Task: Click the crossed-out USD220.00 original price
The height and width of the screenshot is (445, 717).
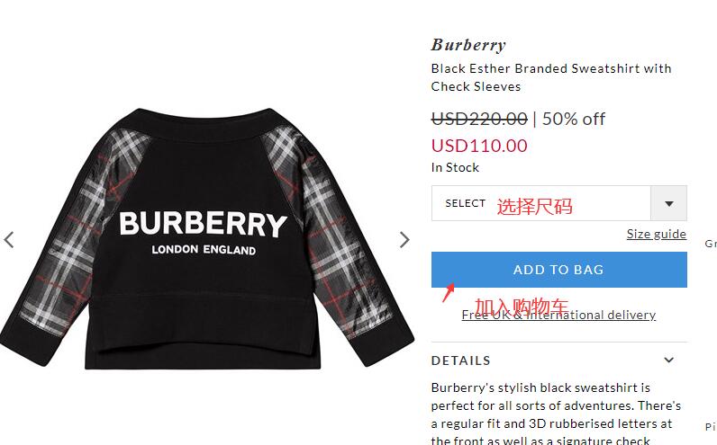Action: [x=479, y=120]
